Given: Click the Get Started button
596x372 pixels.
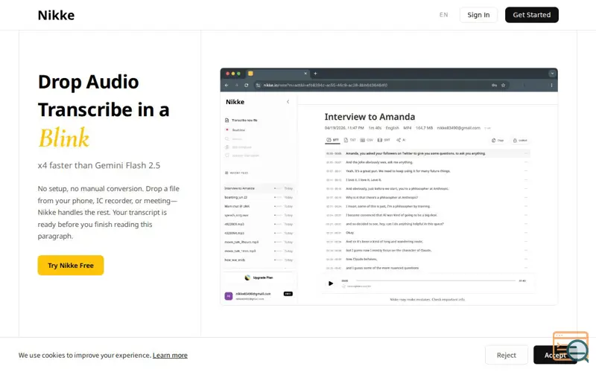Looking at the screenshot, I should point(531,15).
